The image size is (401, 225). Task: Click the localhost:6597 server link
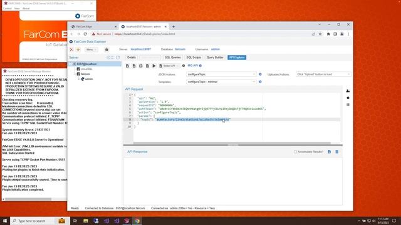pos(140,49)
